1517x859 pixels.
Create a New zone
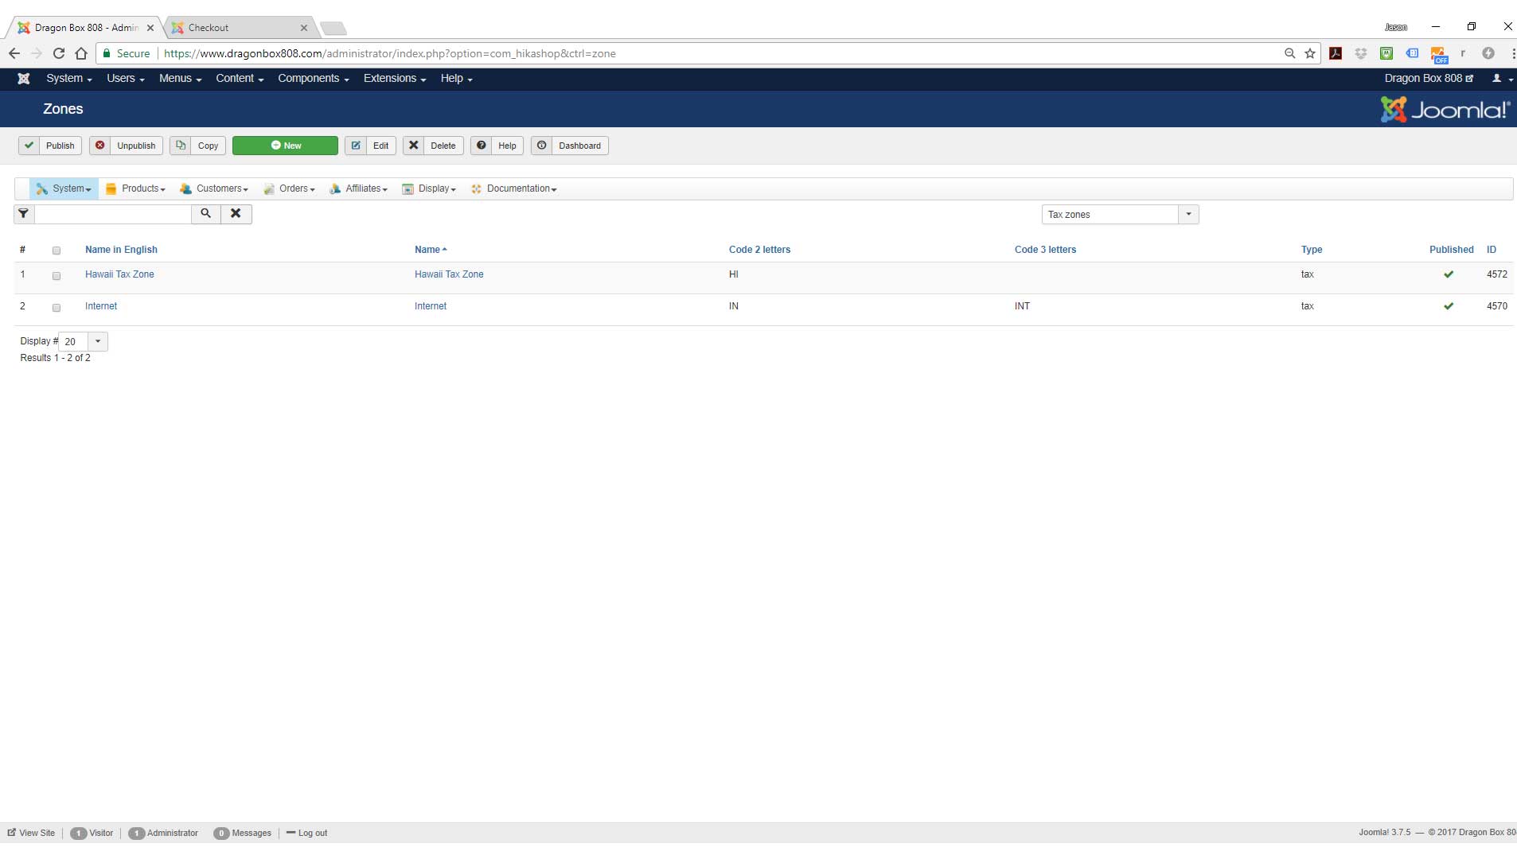coord(285,146)
